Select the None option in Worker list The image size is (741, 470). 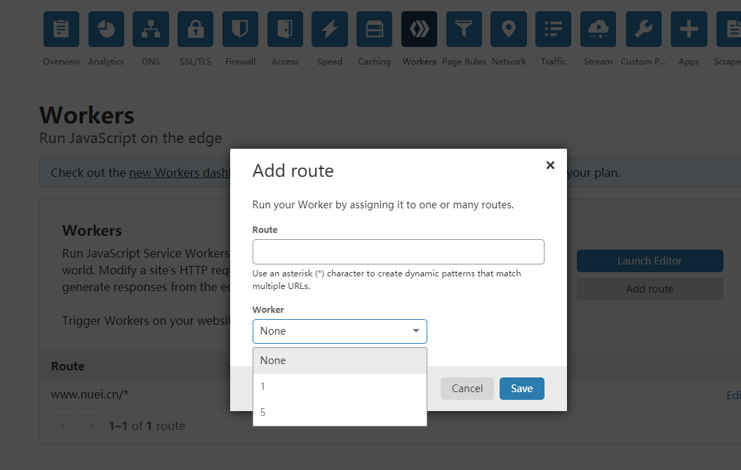(x=340, y=361)
